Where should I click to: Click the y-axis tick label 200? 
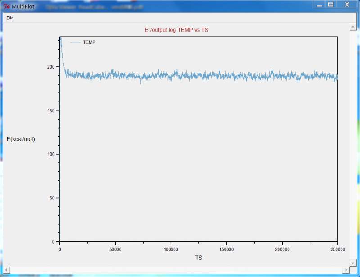click(x=51, y=67)
